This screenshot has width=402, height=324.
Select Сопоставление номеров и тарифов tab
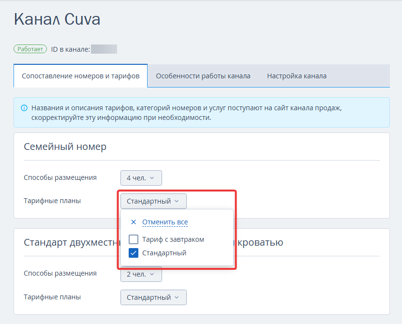point(80,76)
